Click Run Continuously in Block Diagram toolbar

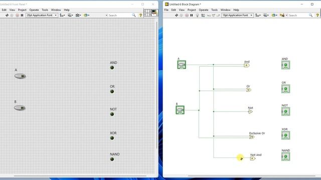pos(182,15)
